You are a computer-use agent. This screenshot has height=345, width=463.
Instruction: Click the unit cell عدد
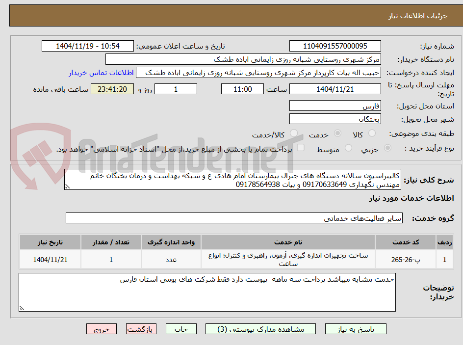click(171, 260)
